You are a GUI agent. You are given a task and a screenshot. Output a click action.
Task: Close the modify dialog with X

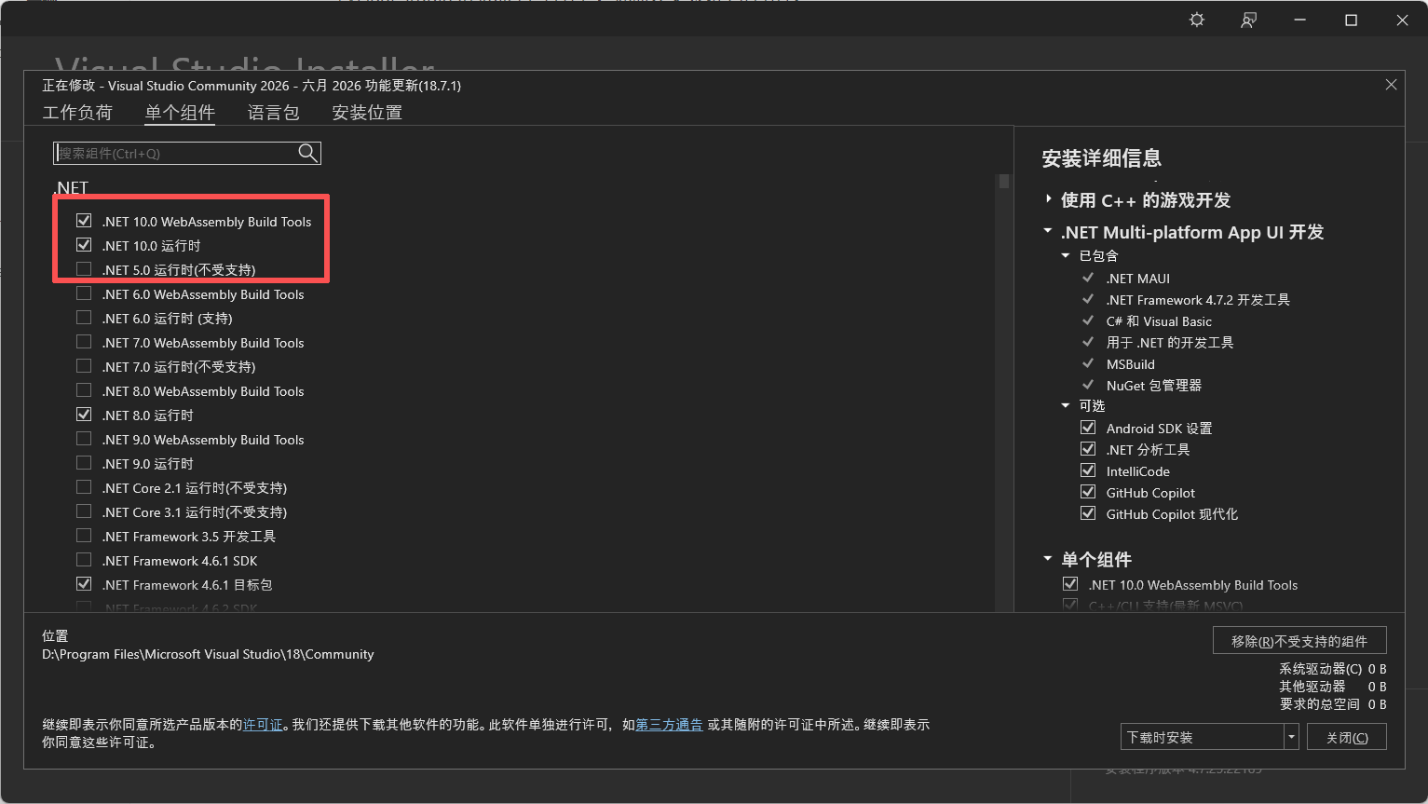click(x=1391, y=85)
